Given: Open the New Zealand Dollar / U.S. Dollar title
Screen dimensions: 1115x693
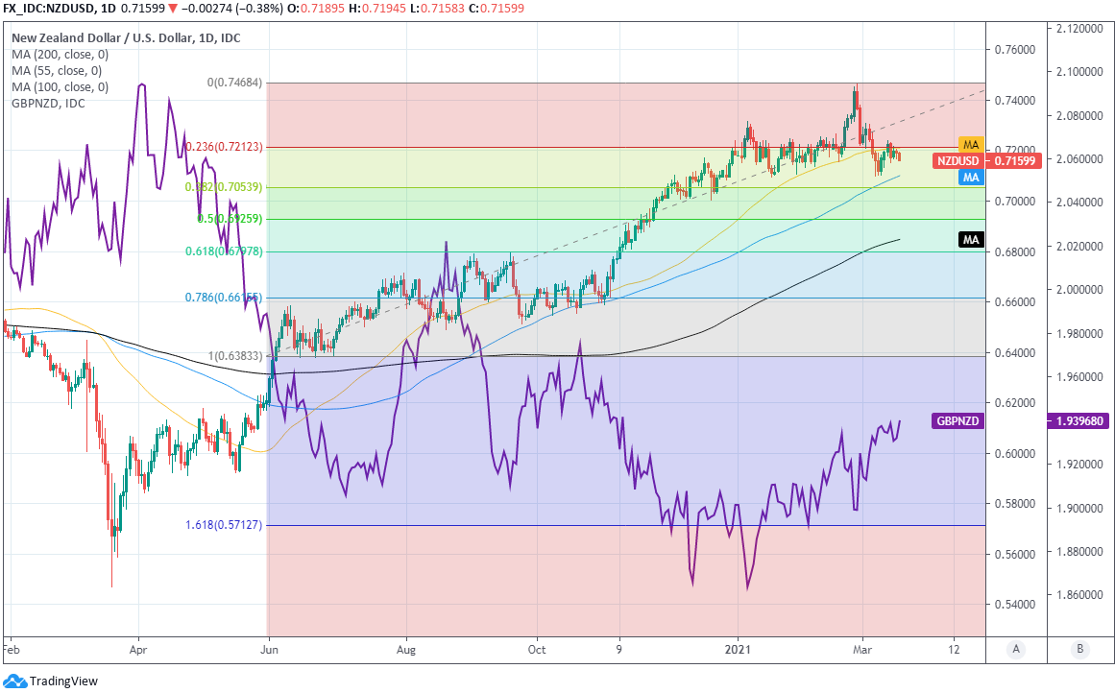Looking at the screenshot, I should pos(126,38).
